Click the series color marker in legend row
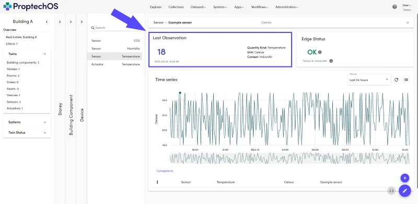This screenshot has height=204, width=418. (x=157, y=182)
